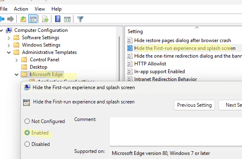Select the Not Configured radio button
This screenshot has height=159, width=242.
point(27,121)
